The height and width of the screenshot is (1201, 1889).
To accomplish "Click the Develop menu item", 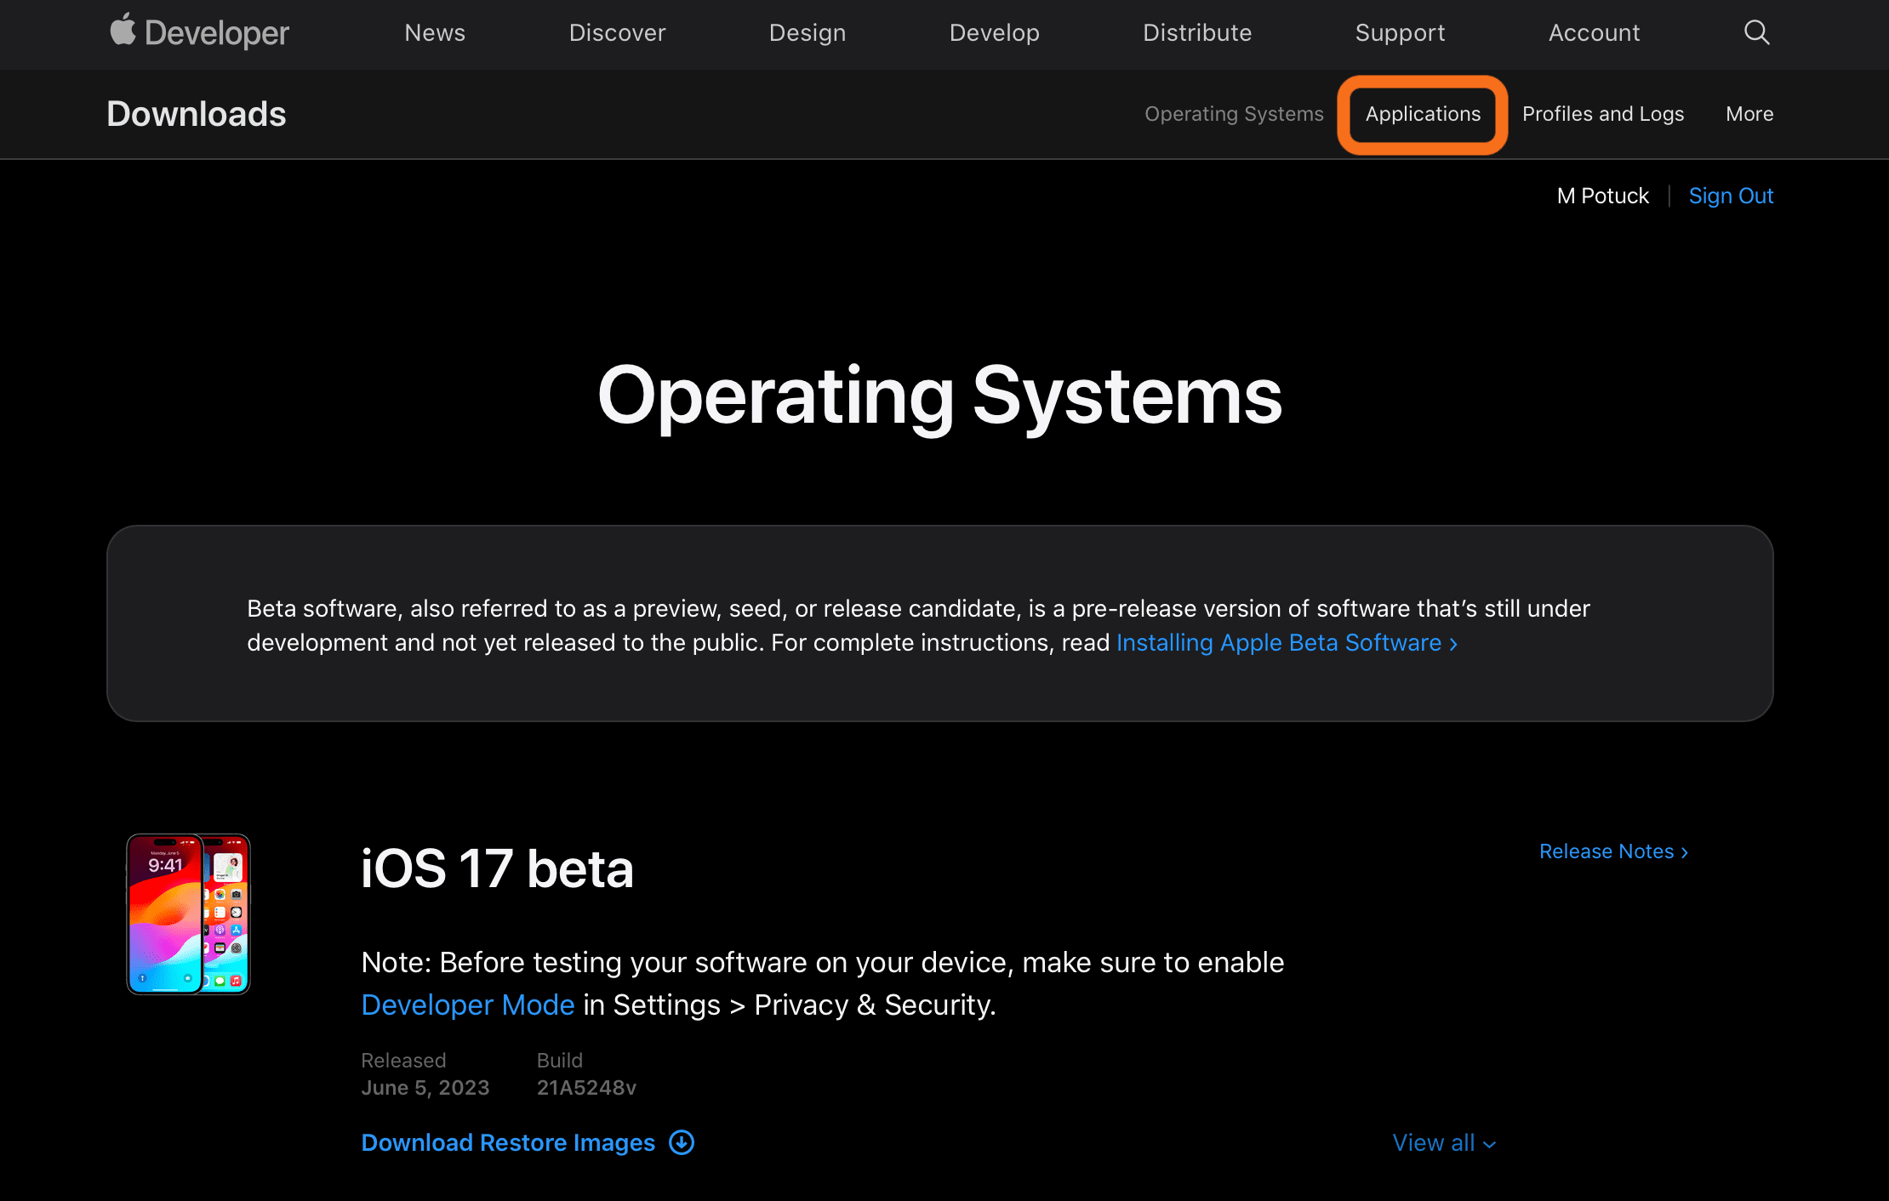I will coord(994,32).
